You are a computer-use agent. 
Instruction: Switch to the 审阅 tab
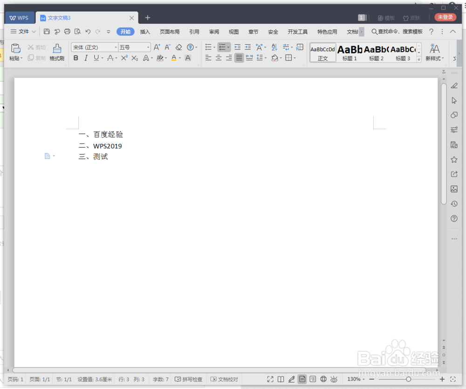click(x=214, y=32)
